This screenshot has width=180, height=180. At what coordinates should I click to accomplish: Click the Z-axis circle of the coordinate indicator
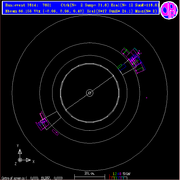20,160
